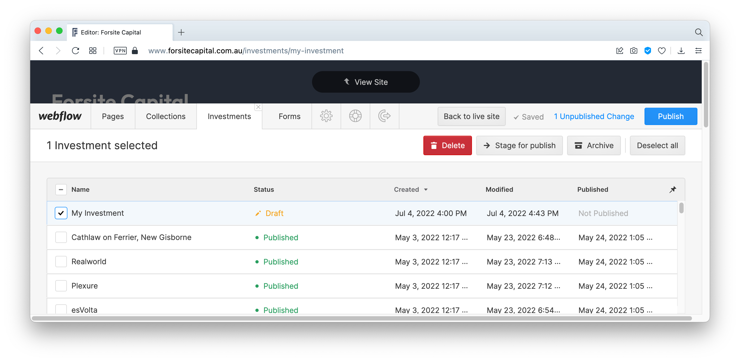
Task: Click the Not Published cell
Action: coord(603,213)
